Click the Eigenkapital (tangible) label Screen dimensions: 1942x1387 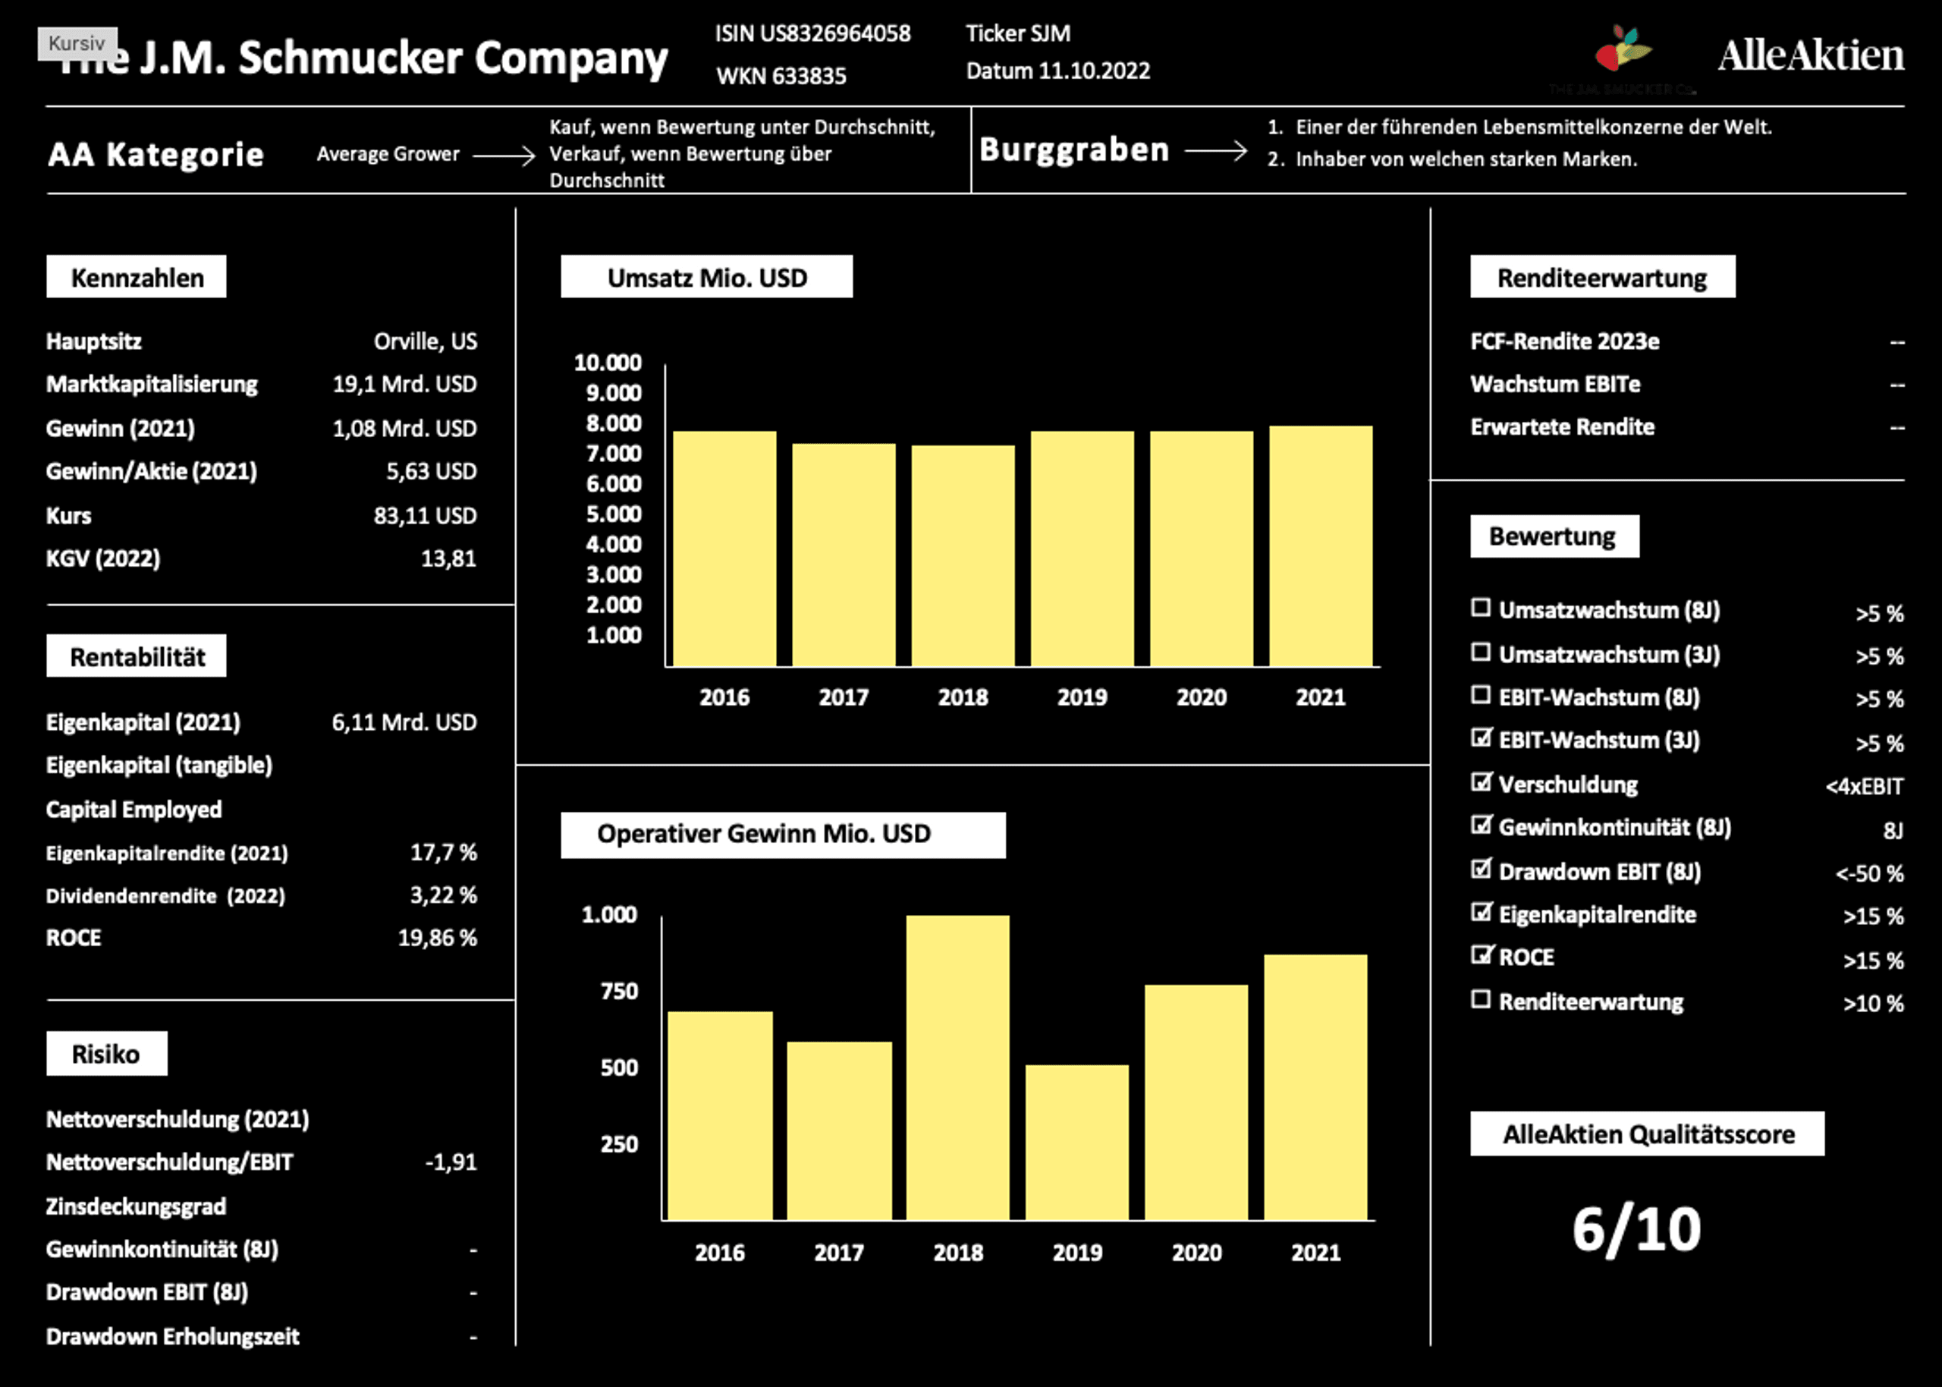coord(159,766)
